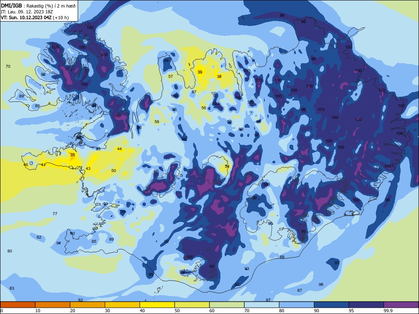Click the humidity value 77 on the map
Image resolution: width=419 pixels, height=314 pixels.
click(x=55, y=214)
